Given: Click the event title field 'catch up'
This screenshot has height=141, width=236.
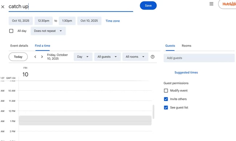Looking at the screenshot, I should (71, 7).
